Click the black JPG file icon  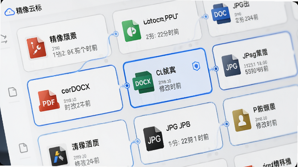pyautogui.click(x=153, y=139)
